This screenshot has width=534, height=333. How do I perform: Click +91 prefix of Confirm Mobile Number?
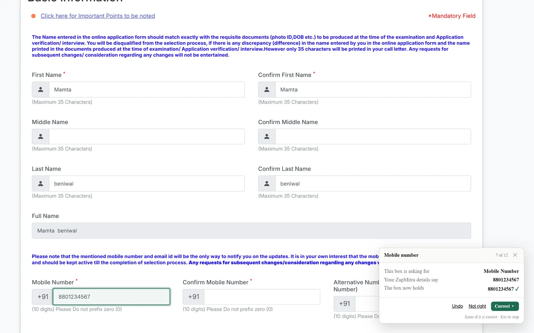[194, 297]
